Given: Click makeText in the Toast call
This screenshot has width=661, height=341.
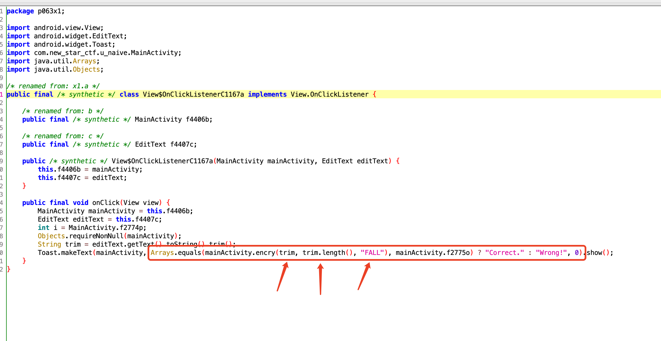Looking at the screenshot, I should [77, 253].
